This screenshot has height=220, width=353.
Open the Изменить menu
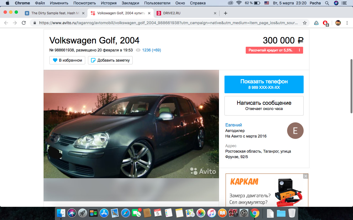59,3
